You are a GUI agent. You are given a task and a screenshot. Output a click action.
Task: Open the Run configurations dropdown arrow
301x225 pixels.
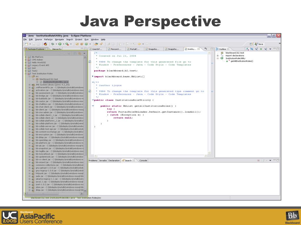click(x=63, y=44)
